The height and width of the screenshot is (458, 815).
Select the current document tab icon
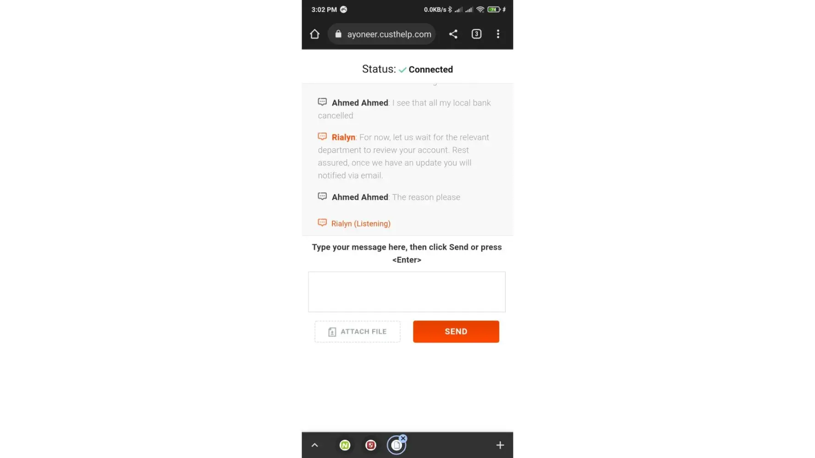pyautogui.click(x=396, y=445)
